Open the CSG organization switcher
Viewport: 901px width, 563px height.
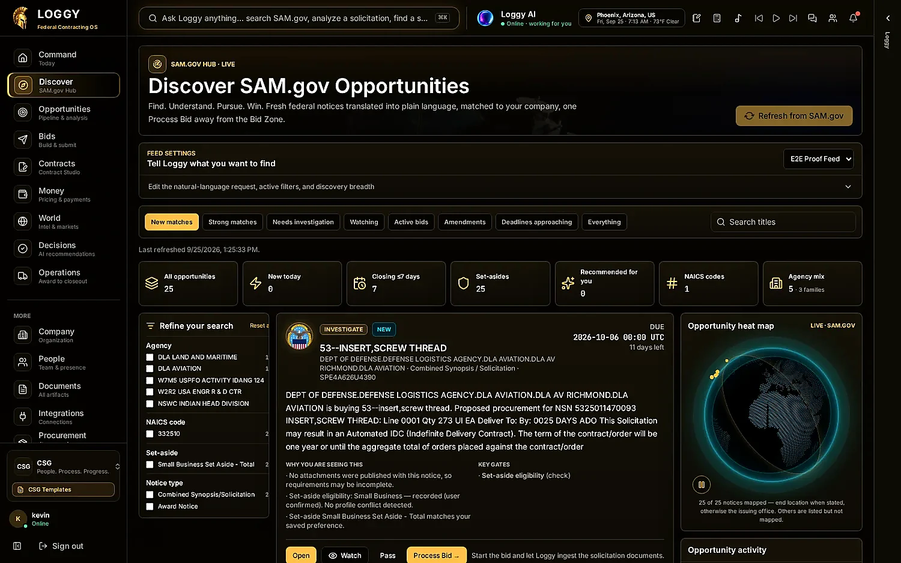click(63, 466)
